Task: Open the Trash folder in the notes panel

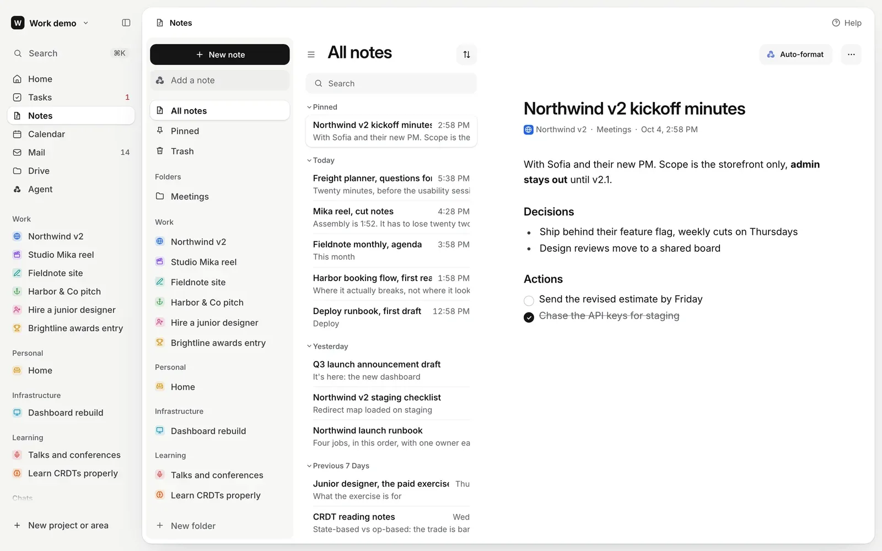Action: click(219, 151)
